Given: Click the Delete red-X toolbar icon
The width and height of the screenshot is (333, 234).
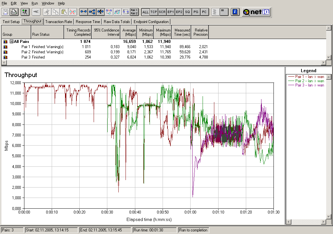Looking at the screenshot, I should tap(73, 12).
